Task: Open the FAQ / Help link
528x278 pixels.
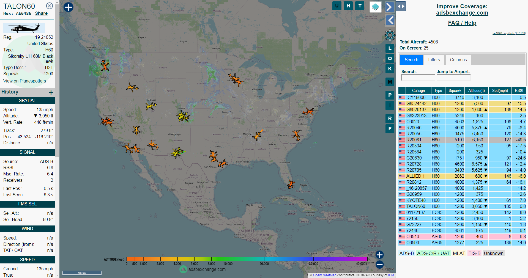Action: (462, 23)
